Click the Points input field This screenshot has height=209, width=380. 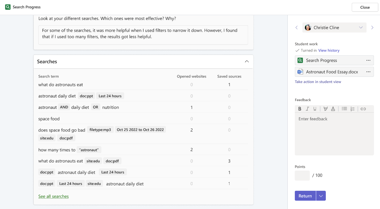pyautogui.click(x=302, y=175)
